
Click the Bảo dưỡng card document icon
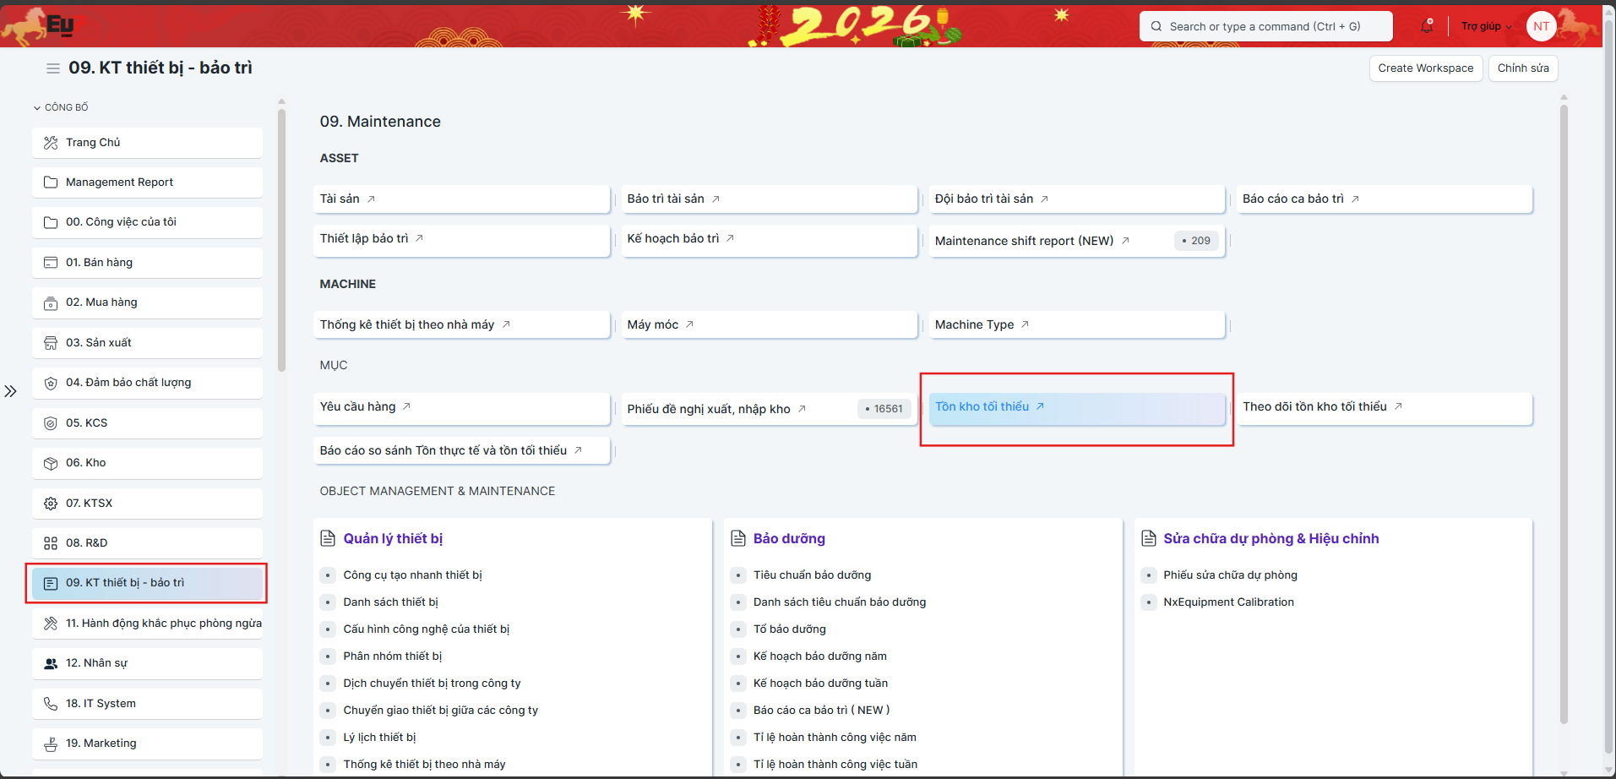point(738,539)
